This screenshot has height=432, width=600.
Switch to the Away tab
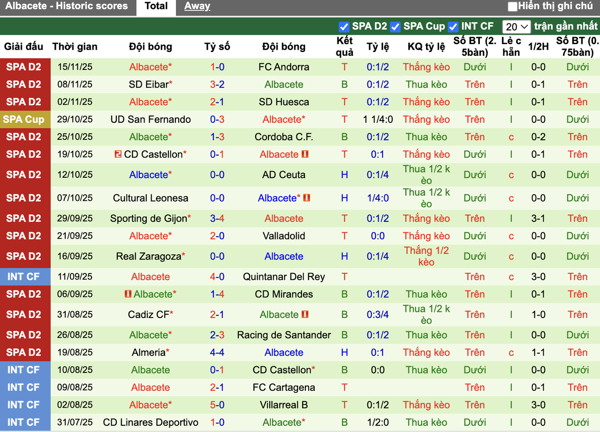(x=197, y=7)
